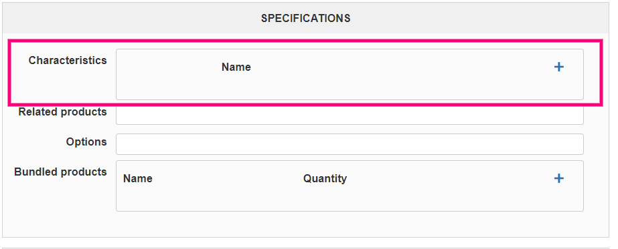Focus the Related products input field
The width and height of the screenshot is (618, 249).
coord(350,115)
